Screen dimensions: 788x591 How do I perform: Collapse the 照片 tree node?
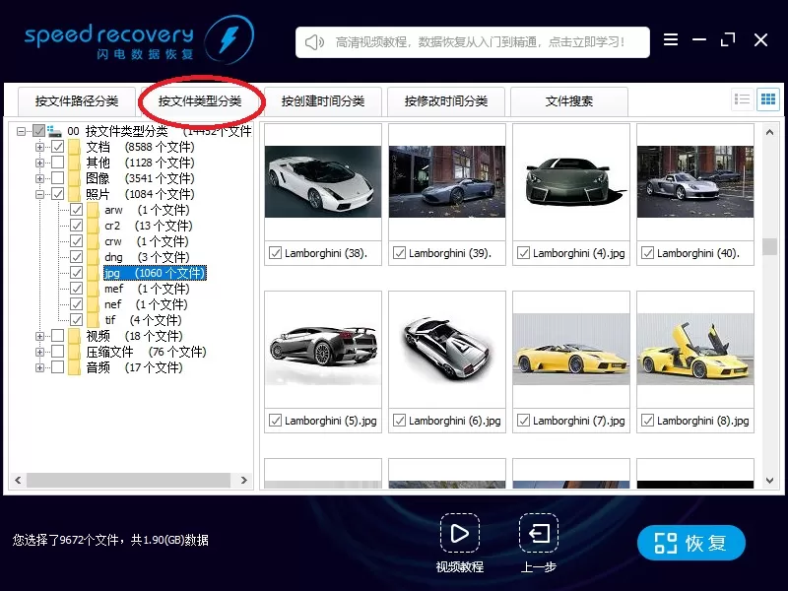coord(39,194)
